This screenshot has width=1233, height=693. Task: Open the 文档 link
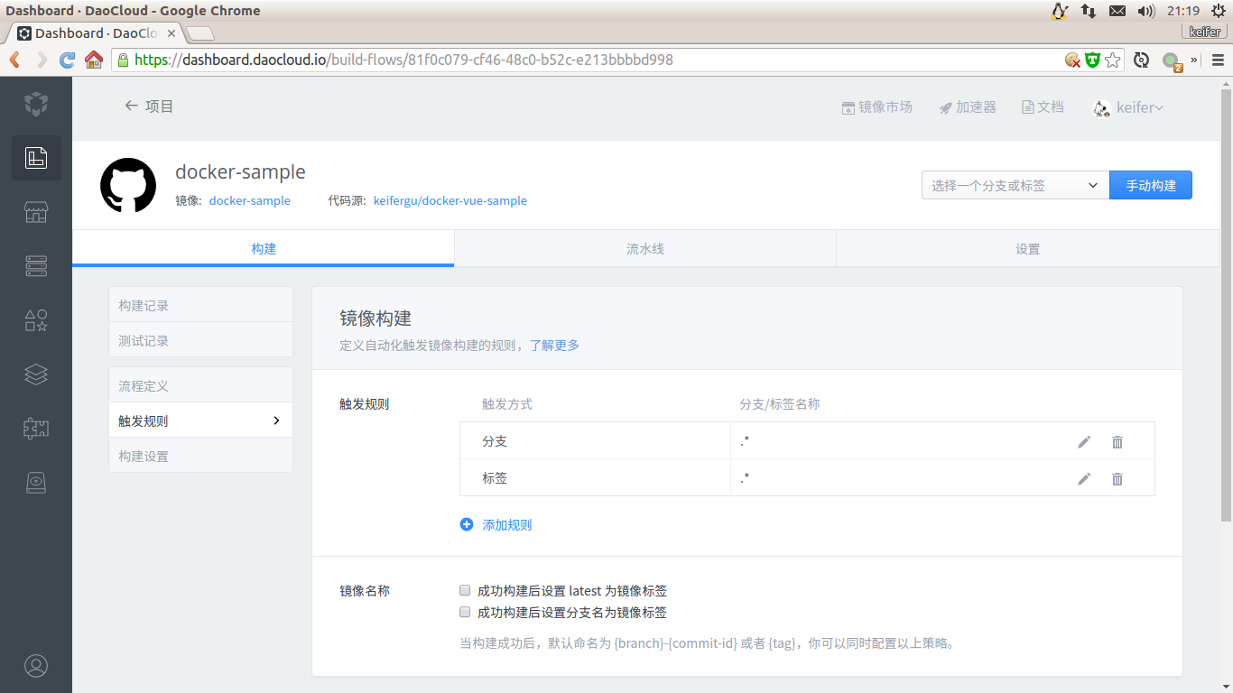(x=1043, y=107)
